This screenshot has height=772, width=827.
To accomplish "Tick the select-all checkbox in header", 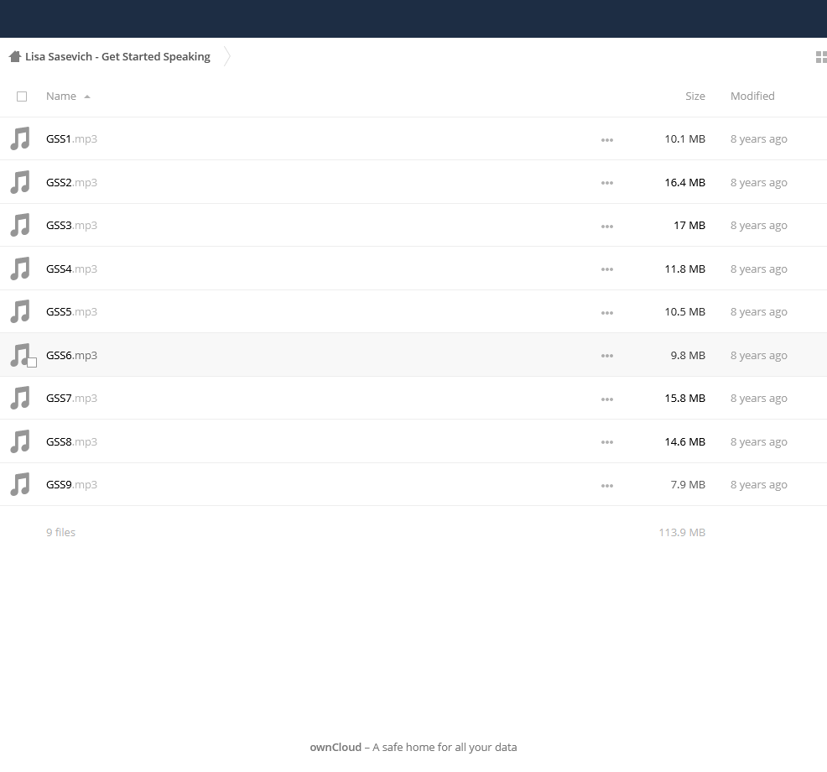I will coord(22,96).
